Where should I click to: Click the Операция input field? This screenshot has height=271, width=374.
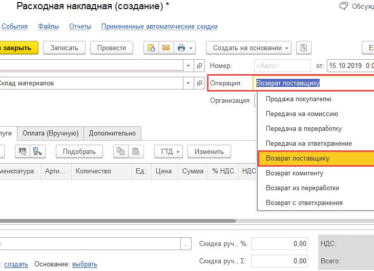click(x=314, y=83)
